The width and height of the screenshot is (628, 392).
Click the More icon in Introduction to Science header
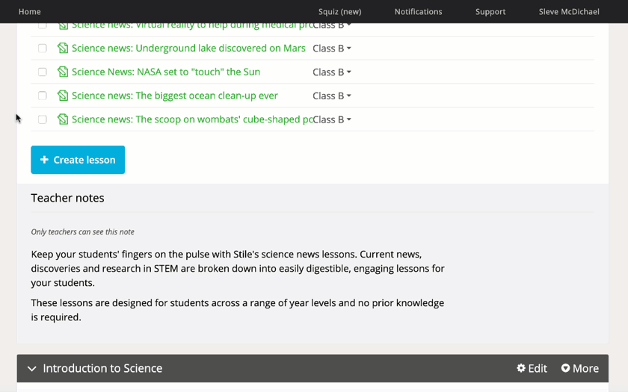coord(565,368)
